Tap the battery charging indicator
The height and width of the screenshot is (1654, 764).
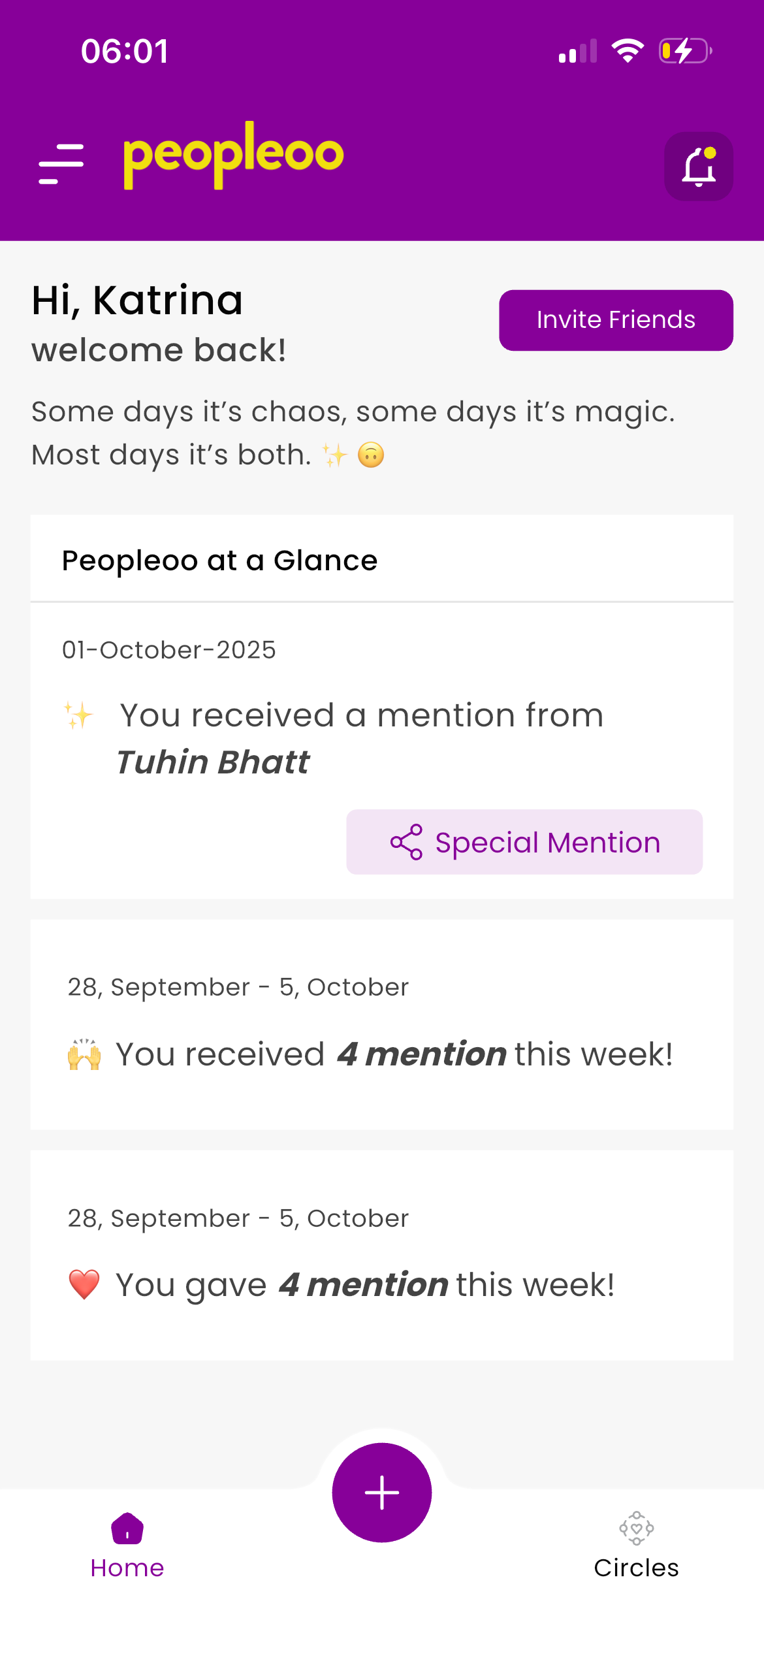point(685,51)
